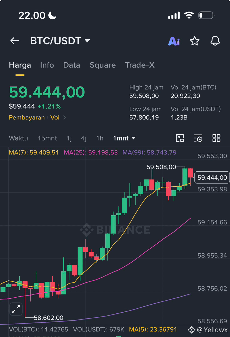
Task: Open the 1mnt interval dropdown
Action: 124,138
